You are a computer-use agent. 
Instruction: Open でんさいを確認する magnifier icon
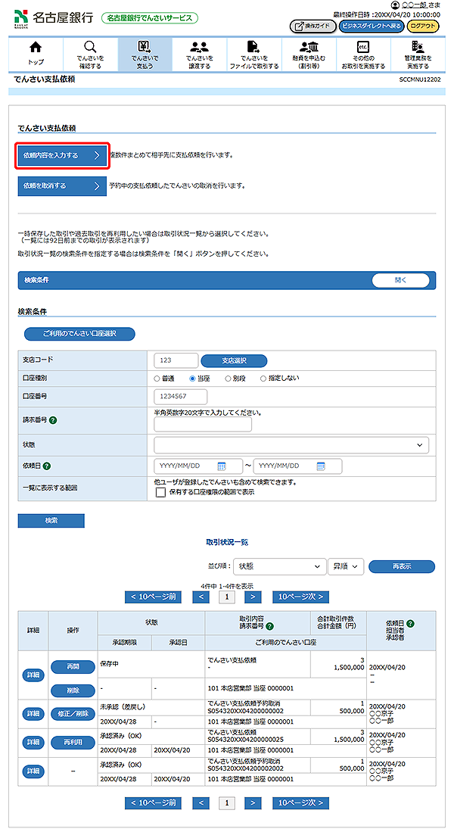pyautogui.click(x=90, y=48)
